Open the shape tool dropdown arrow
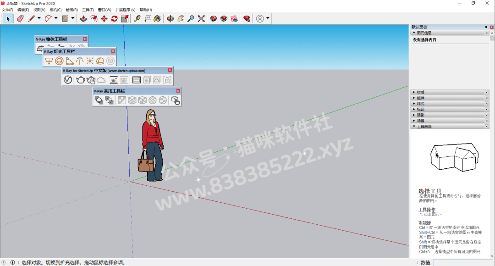 point(72,18)
